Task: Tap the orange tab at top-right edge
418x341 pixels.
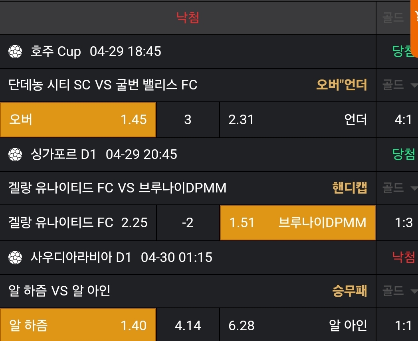Action: [414, 17]
